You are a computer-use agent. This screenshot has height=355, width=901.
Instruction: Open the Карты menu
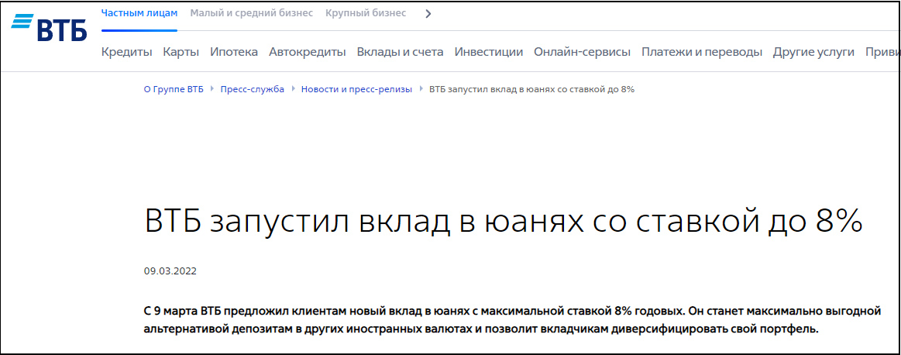[x=181, y=53]
